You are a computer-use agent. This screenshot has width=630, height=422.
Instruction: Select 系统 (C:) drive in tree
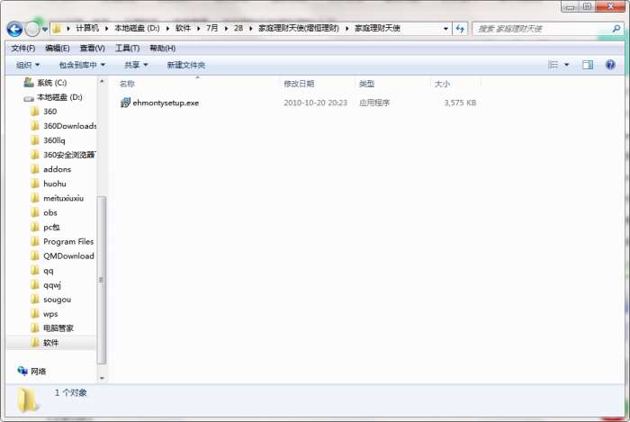point(45,83)
